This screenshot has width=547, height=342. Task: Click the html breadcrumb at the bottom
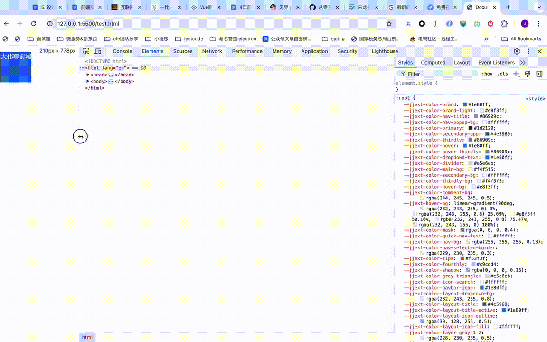[87, 337]
